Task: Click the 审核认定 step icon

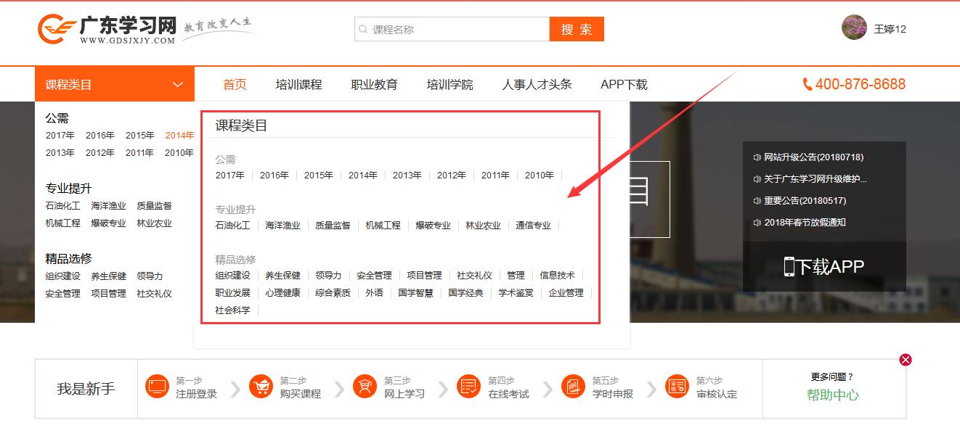Action: [677, 387]
